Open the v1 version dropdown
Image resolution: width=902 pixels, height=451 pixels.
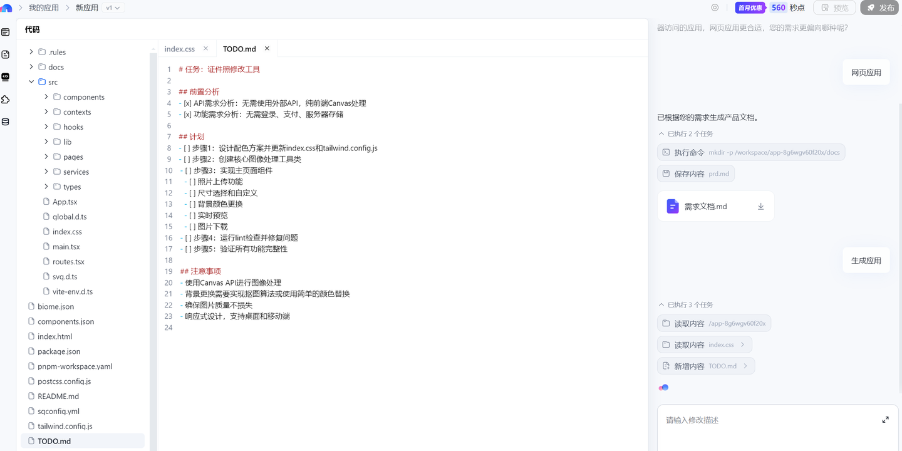tap(113, 8)
